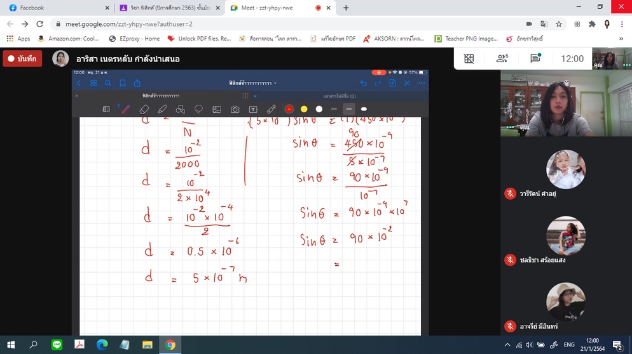The width and height of the screenshot is (632, 354).
Task: Choose the yellow pen color
Action: (x=304, y=109)
